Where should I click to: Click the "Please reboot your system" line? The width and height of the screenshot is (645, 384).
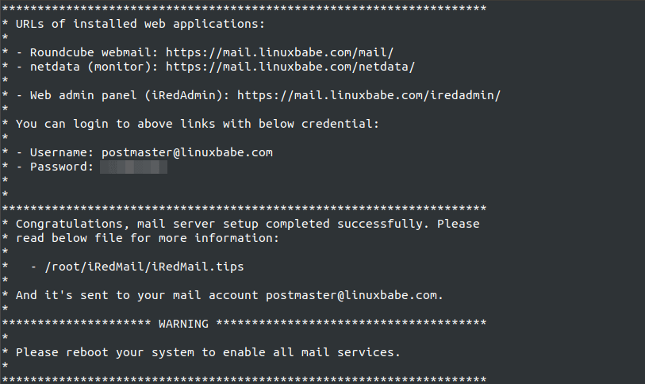pos(209,351)
